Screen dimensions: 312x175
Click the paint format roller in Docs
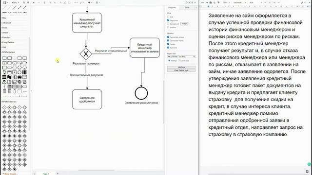coord(218,2)
